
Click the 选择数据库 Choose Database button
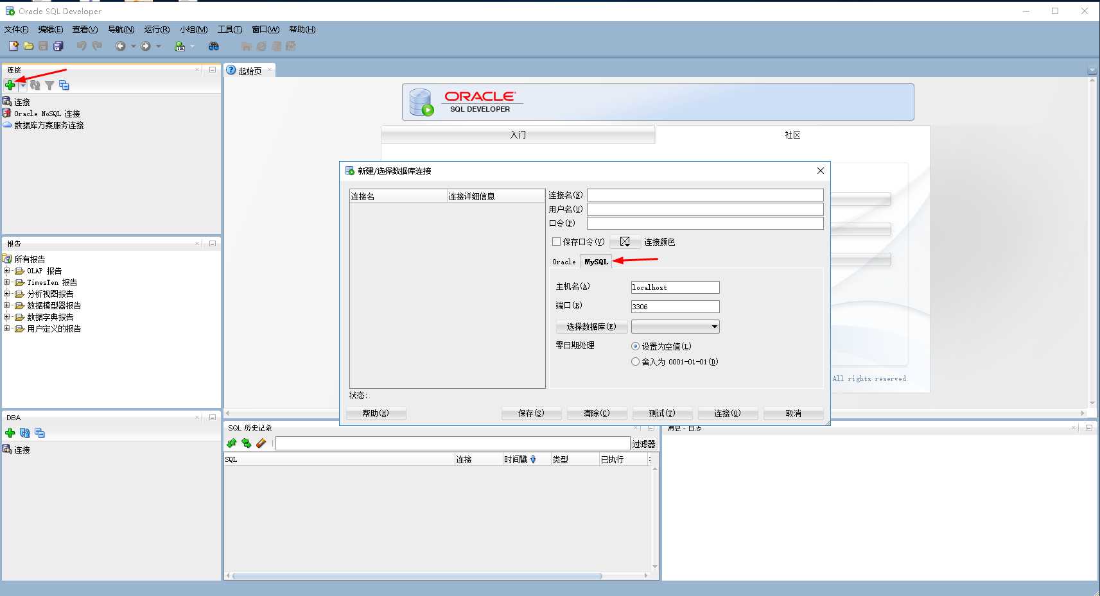(591, 327)
